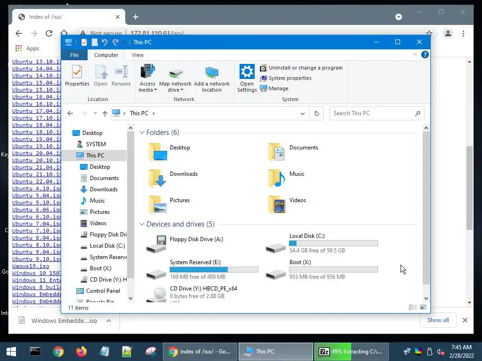Viewport: 482px width, 361px height.
Task: Select the Music folder icon
Action: (x=276, y=178)
